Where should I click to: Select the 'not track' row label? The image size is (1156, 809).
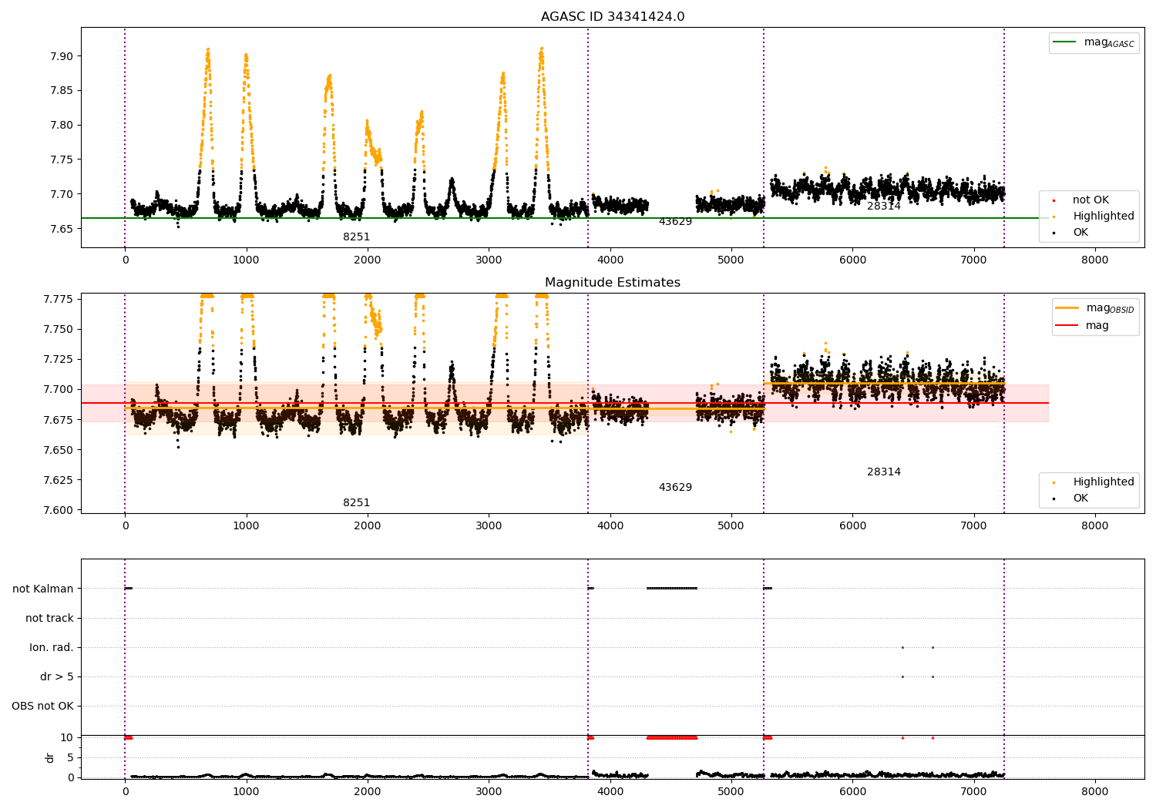tap(49, 618)
